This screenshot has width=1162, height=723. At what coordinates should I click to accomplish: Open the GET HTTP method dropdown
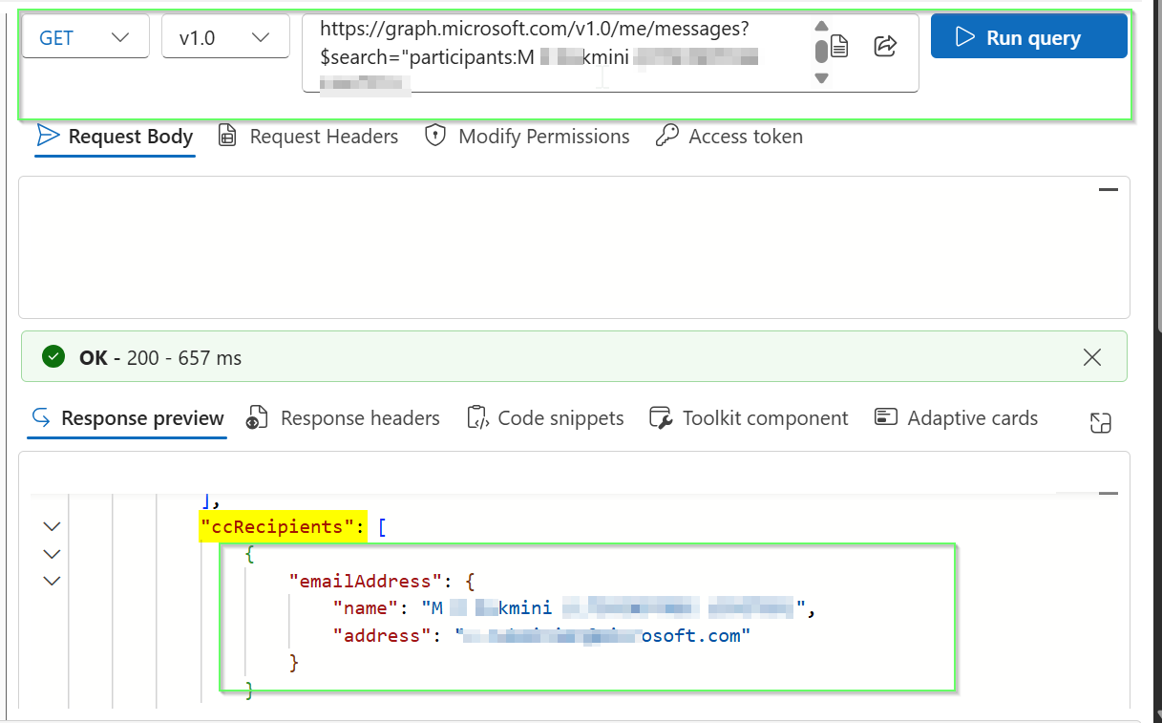(85, 38)
